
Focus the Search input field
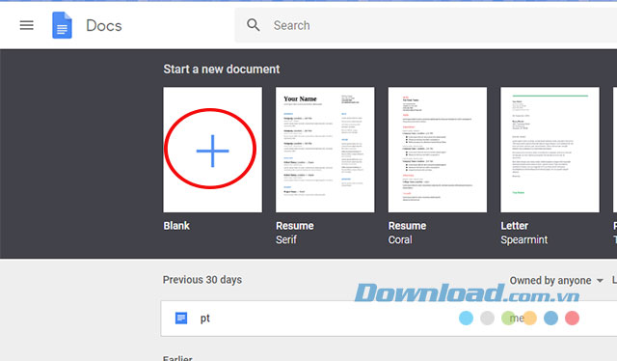point(426,25)
